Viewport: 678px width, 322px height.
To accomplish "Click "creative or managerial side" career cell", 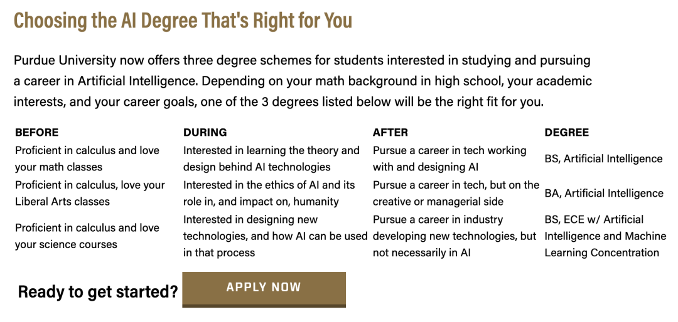I will coord(456,193).
